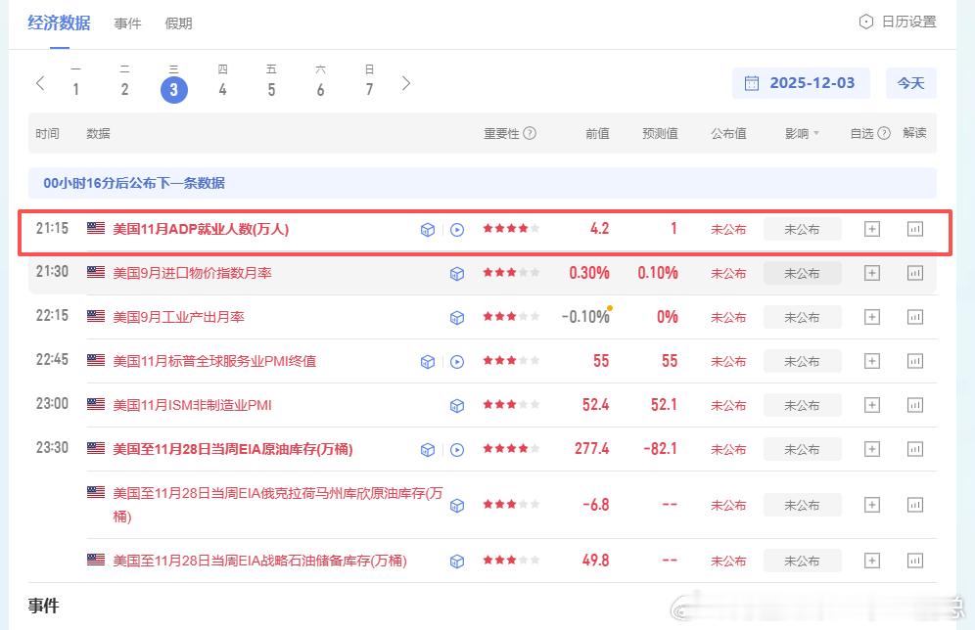Expand the previous week with left chevron
The height and width of the screenshot is (630, 975).
(x=40, y=83)
